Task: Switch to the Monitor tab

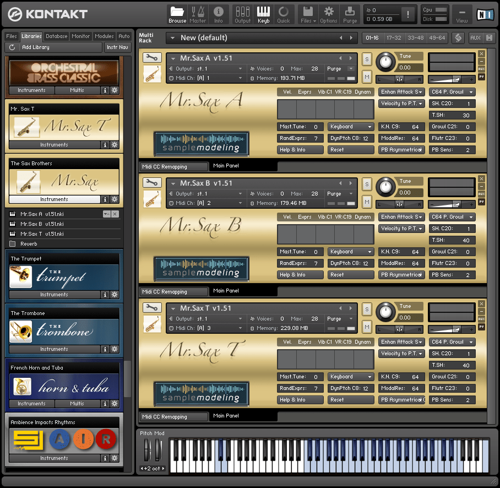Action: click(81, 36)
